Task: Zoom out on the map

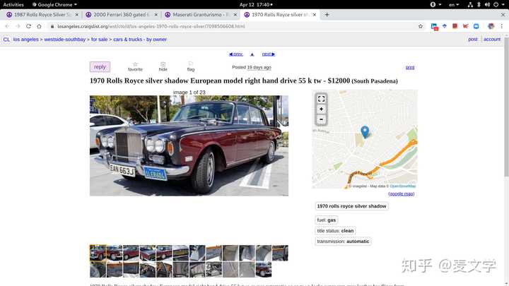Action: tap(321, 119)
